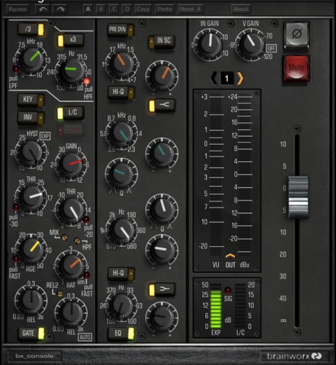Select preset slot C
Screen dimensions: 336x365
click(x=114, y=9)
